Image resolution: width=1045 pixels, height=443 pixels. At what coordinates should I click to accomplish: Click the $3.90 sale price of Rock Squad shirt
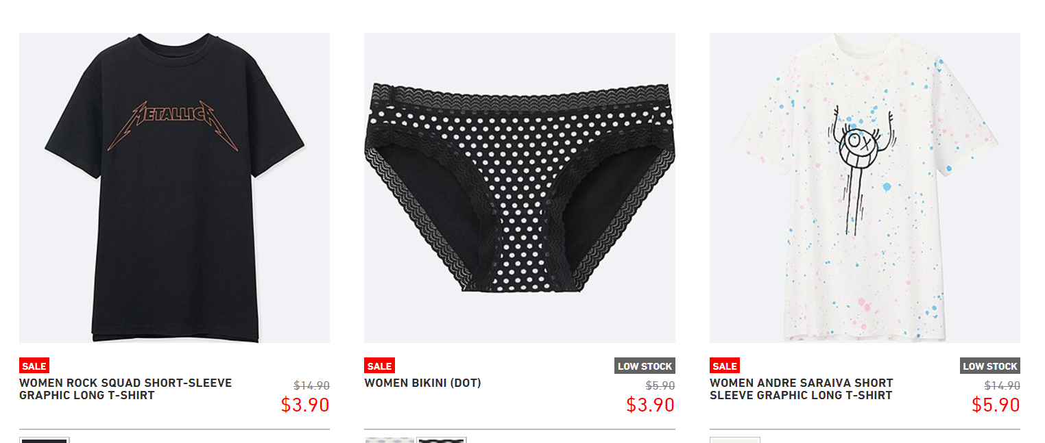click(305, 405)
